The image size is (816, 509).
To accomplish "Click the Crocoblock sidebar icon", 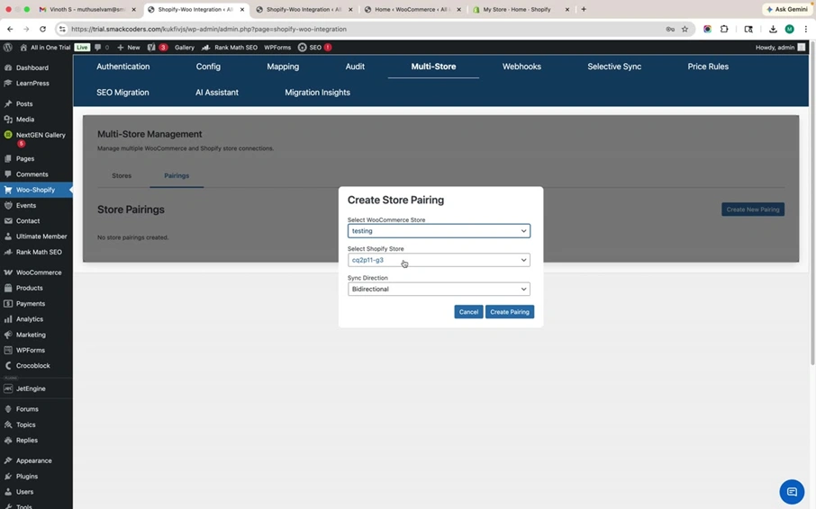I will tap(8, 366).
